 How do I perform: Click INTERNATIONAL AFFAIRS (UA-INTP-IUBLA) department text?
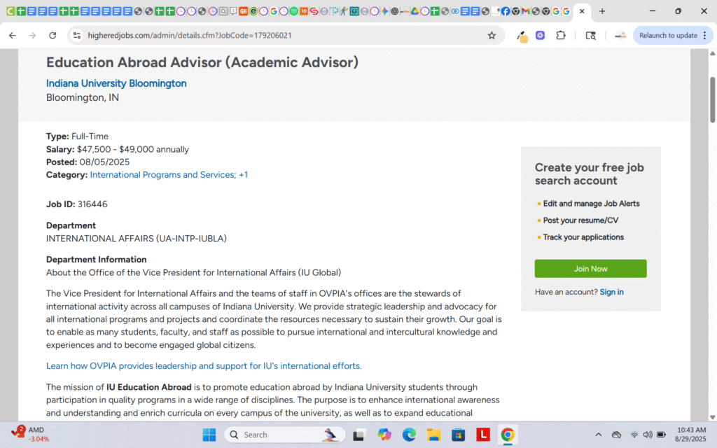point(137,238)
